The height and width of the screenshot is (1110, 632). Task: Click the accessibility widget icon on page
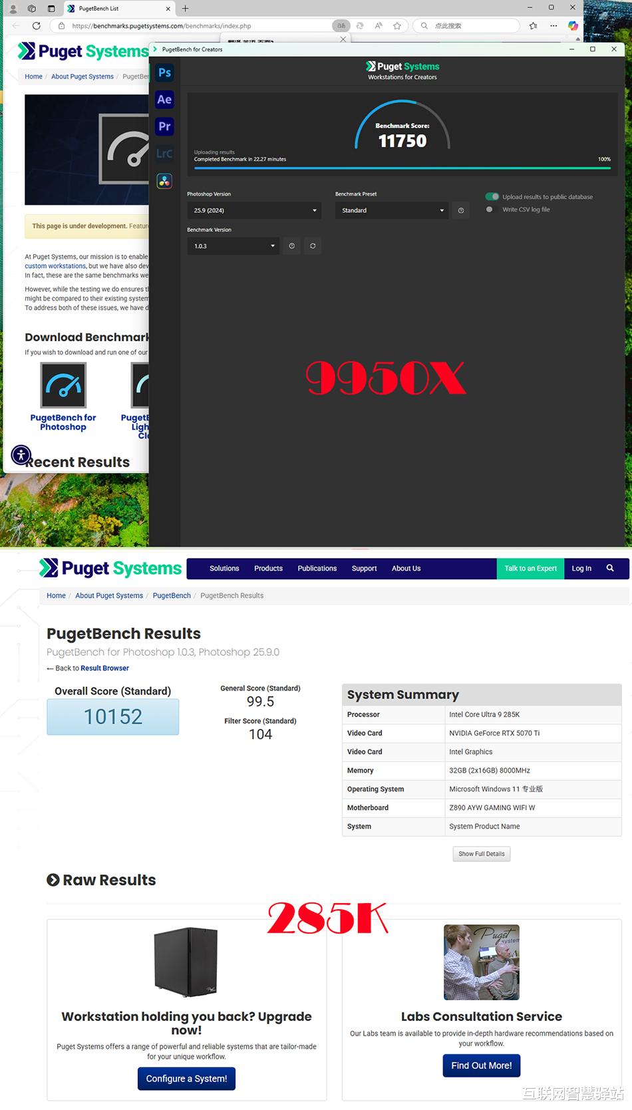21,456
